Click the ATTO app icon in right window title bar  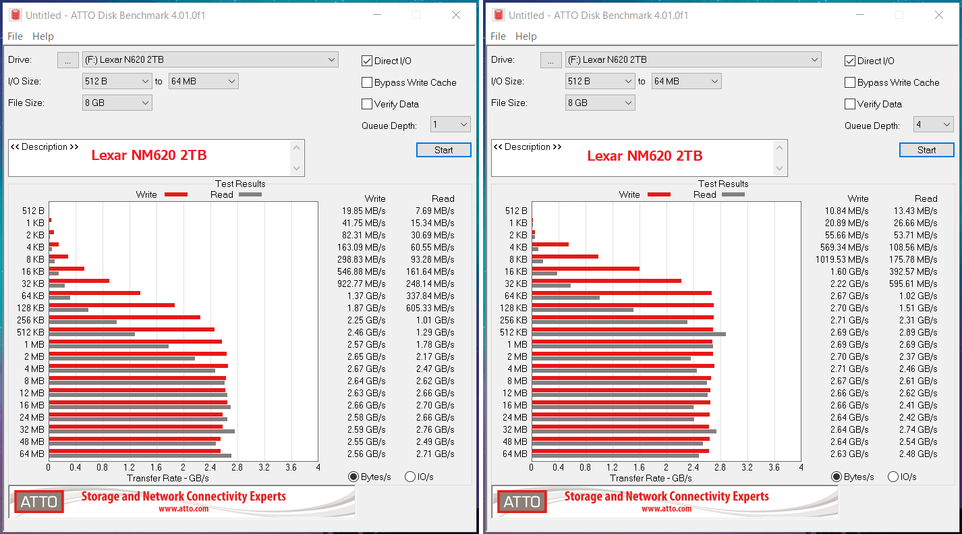click(499, 15)
